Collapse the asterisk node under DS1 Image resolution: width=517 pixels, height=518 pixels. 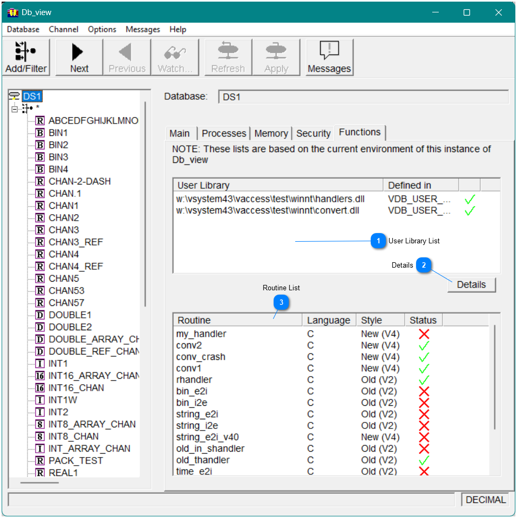coord(13,108)
